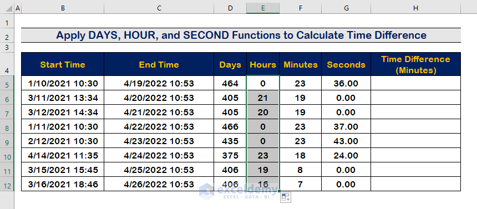Select Seconds cell showing 36.00
This screenshot has width=477, height=209.
pos(346,83)
